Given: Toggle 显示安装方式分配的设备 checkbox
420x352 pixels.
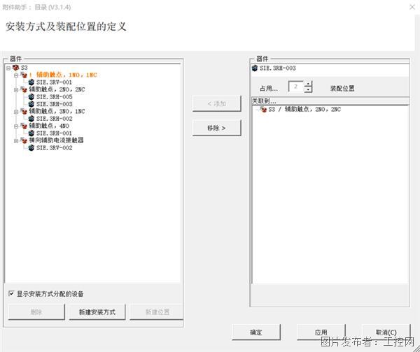Looking at the screenshot, I should 11,293.
